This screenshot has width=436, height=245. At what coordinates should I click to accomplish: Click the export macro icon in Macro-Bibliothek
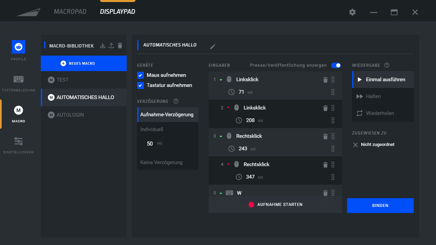pos(112,45)
